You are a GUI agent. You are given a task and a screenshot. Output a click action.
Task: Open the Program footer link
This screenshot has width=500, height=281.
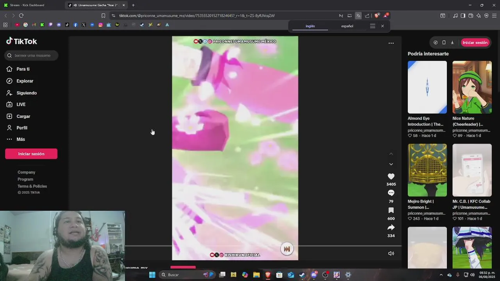point(25,179)
